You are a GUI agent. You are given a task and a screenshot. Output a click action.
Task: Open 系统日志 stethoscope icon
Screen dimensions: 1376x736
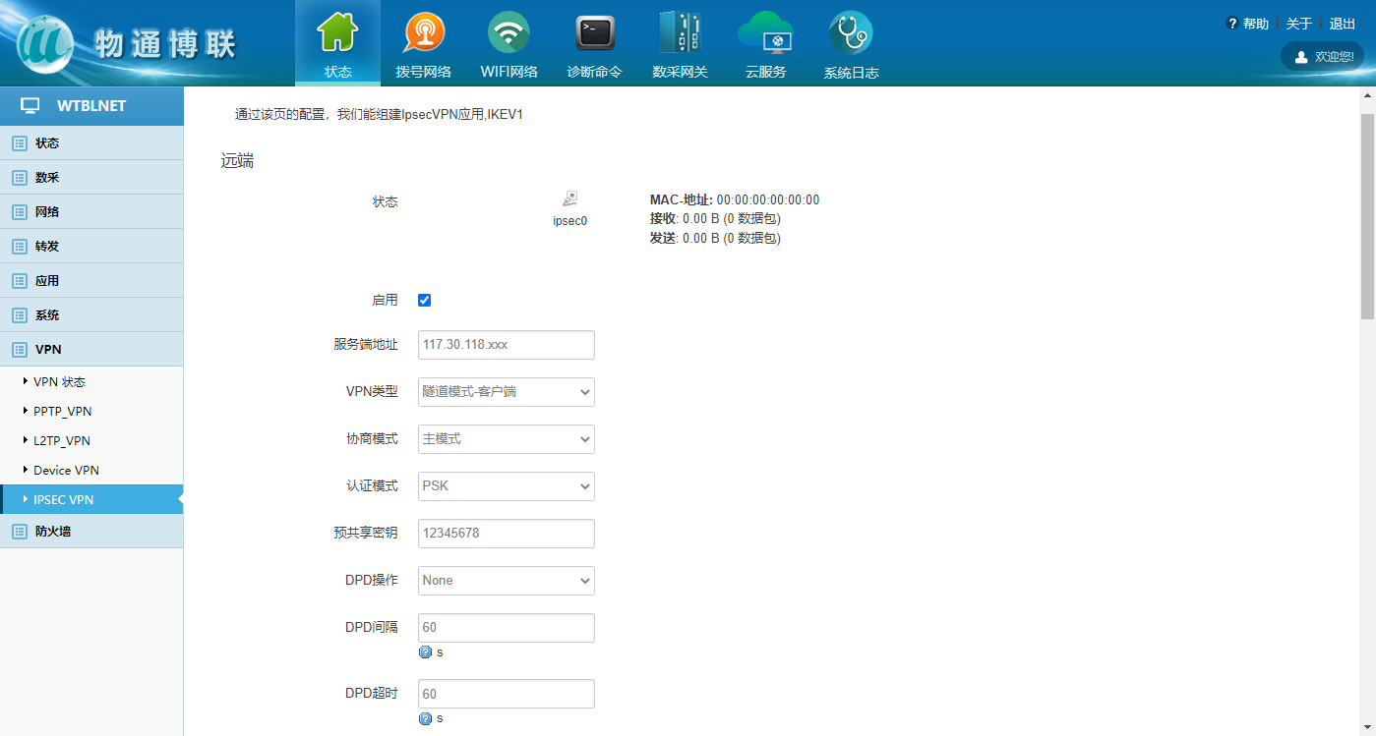(x=851, y=34)
